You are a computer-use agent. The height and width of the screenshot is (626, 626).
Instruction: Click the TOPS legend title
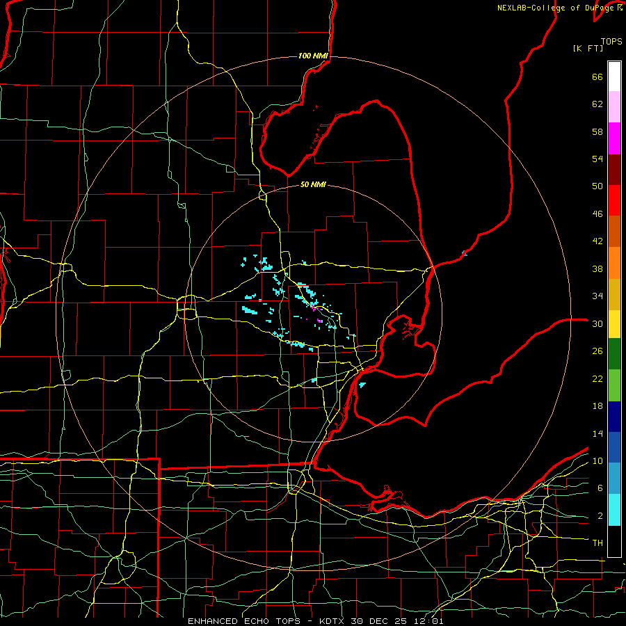[x=611, y=42]
